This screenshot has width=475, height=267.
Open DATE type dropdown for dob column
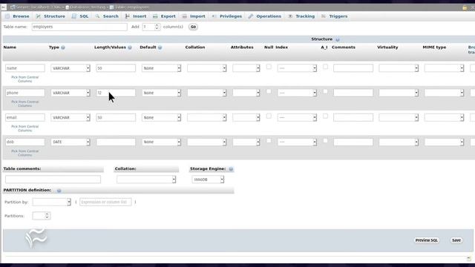click(71, 142)
